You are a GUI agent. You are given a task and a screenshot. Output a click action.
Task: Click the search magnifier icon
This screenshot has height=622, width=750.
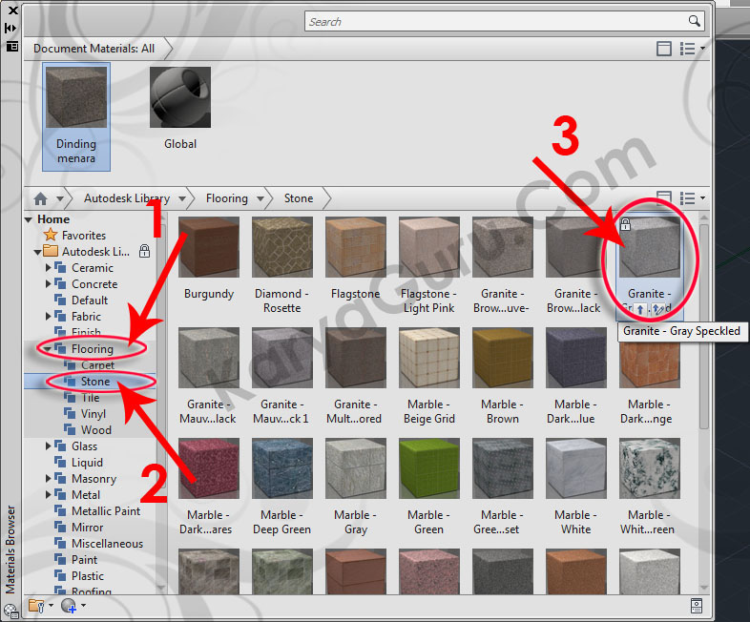(x=696, y=21)
